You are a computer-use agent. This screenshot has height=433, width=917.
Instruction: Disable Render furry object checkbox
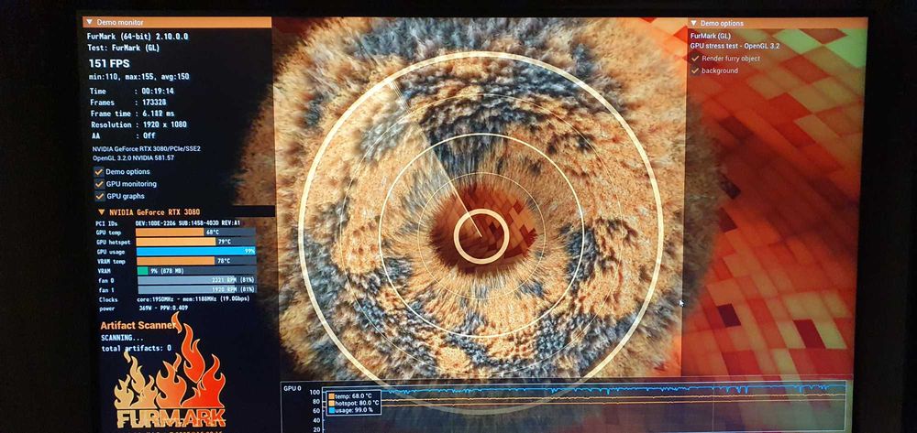click(695, 59)
